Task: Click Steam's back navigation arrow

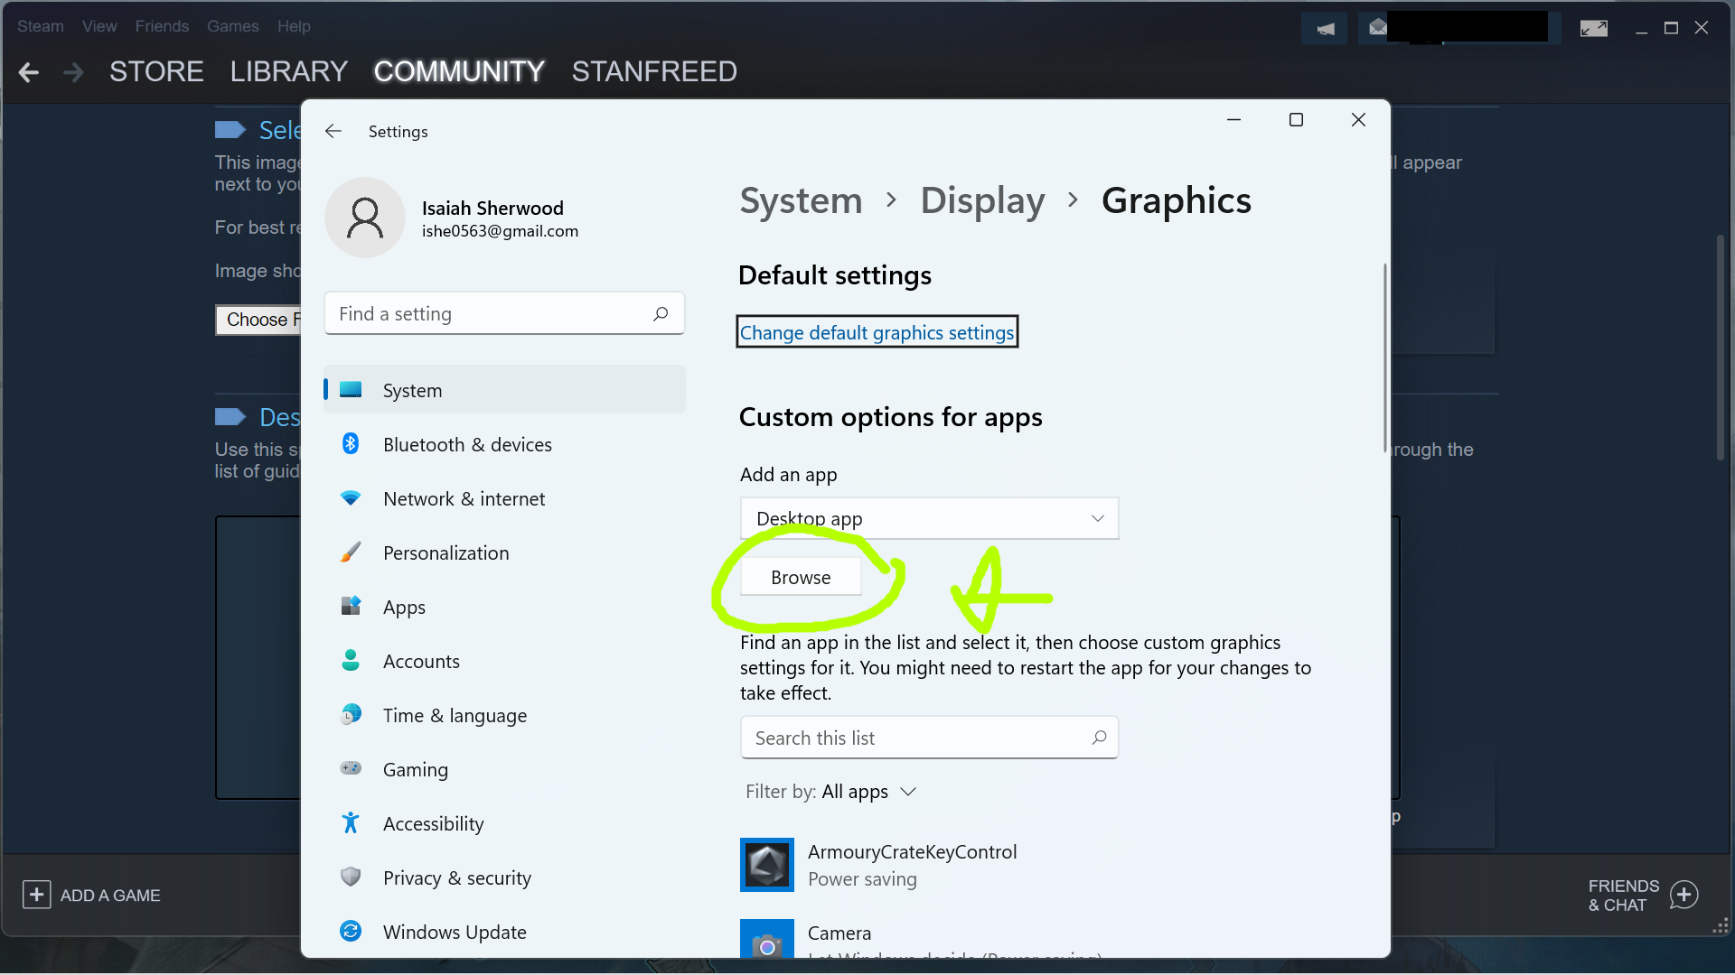Action: 29,72
